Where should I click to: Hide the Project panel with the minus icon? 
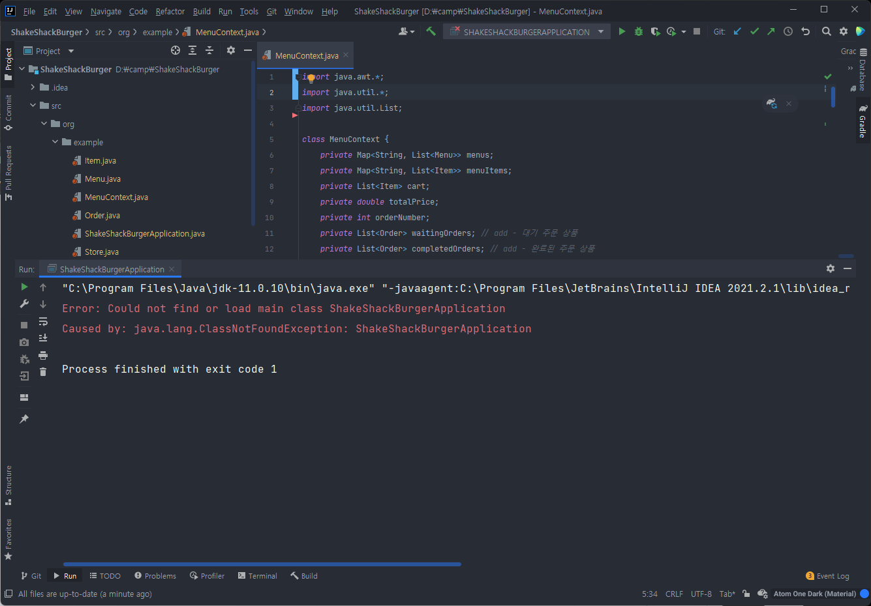[248, 50]
